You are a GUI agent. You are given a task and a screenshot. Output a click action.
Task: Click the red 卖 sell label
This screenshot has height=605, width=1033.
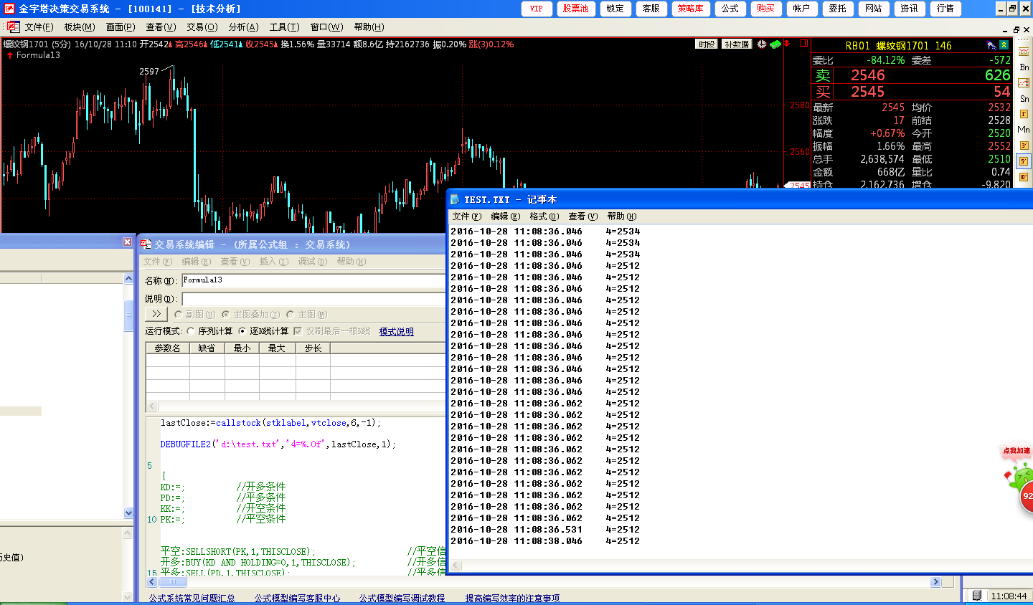[x=823, y=75]
